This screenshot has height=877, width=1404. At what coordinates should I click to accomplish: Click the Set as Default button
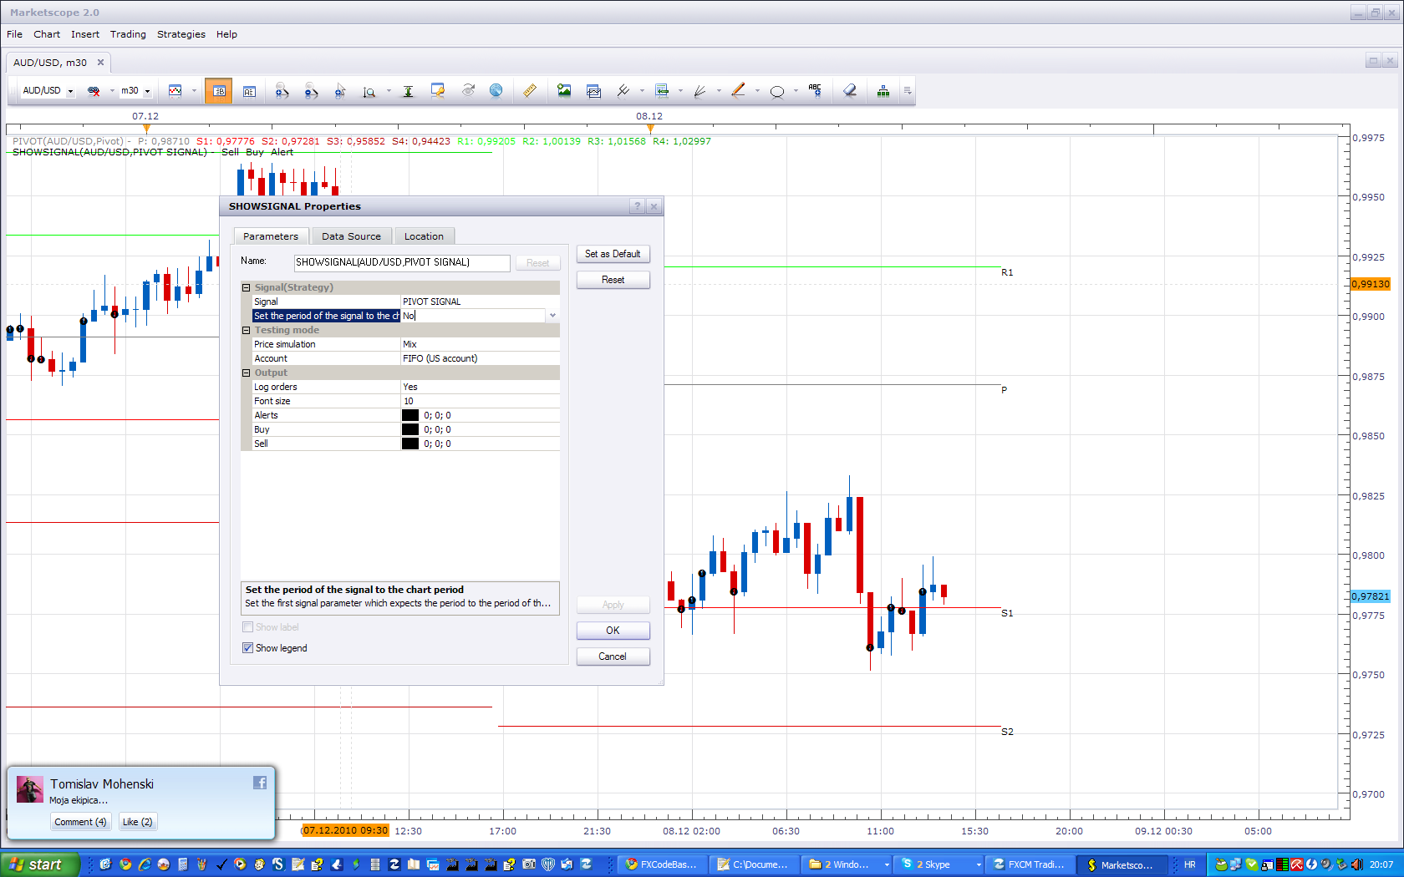(613, 254)
